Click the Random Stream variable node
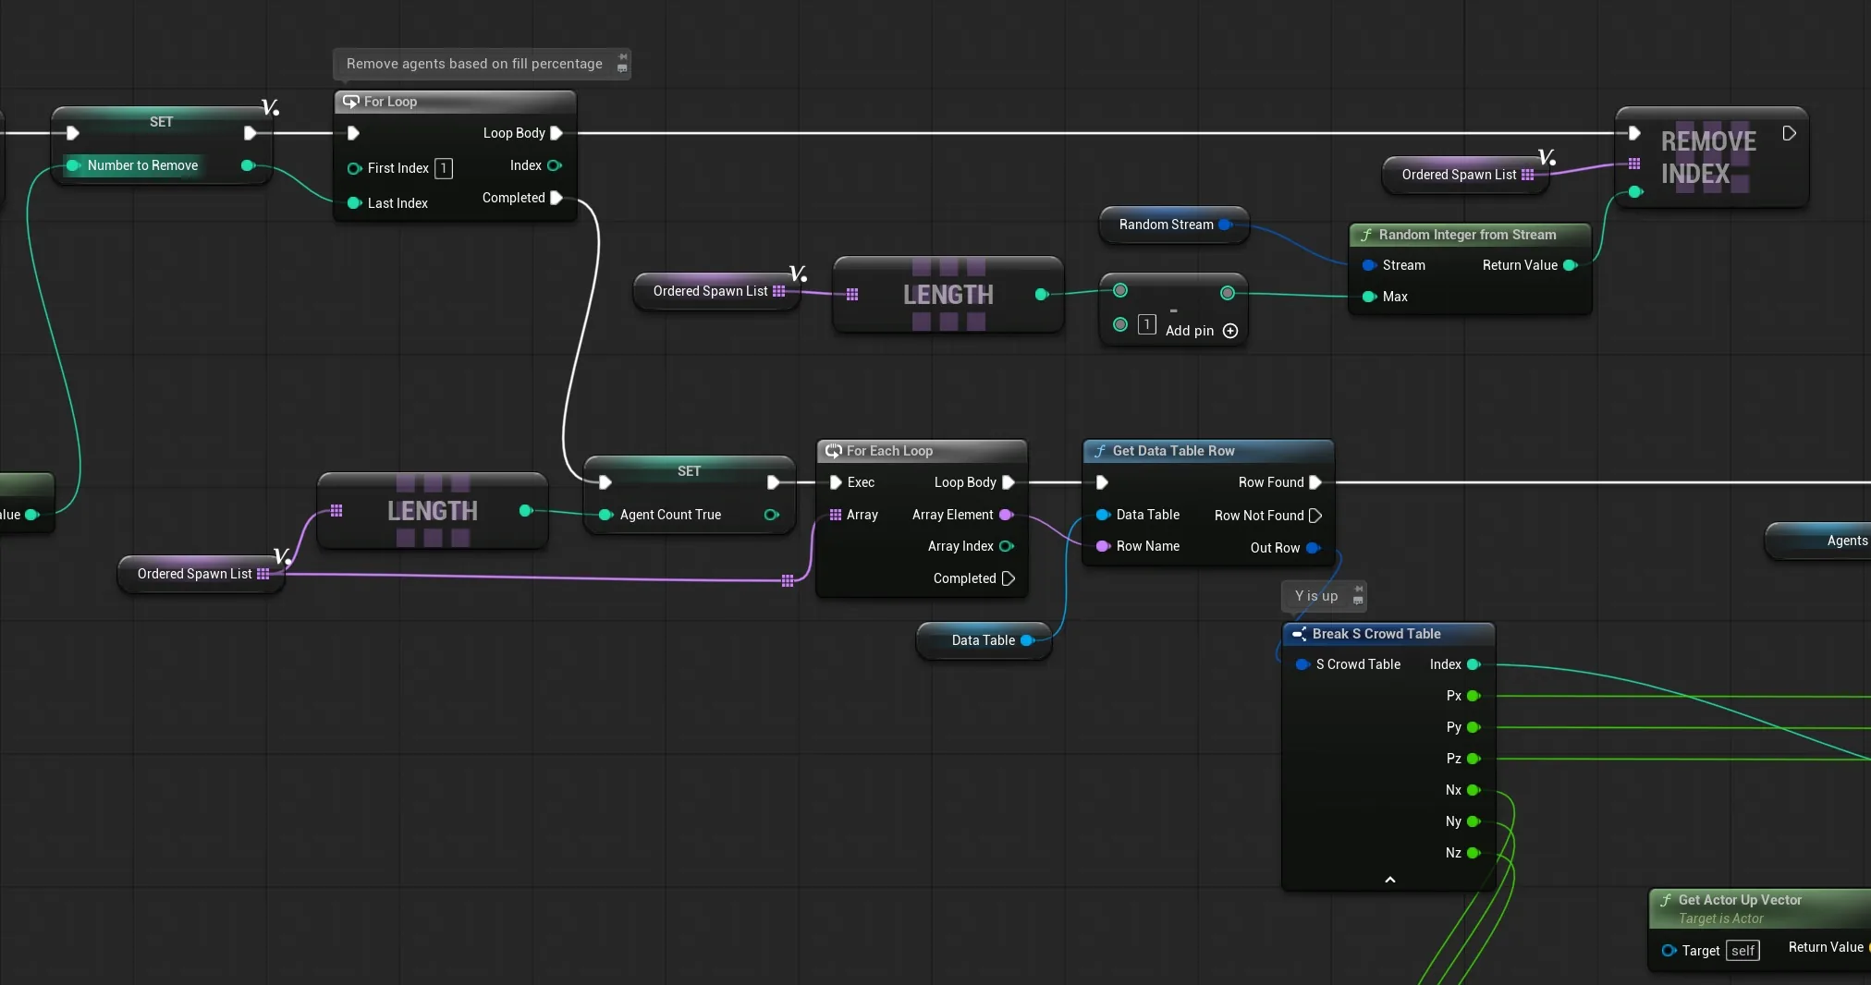Screen dimensions: 1871x985 1173,225
